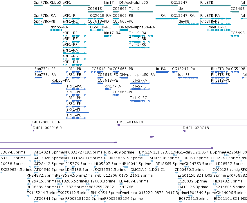The width and height of the screenshot is (247, 203).
Task: Select the kin17-PA protein label
Action: (113, 86)
